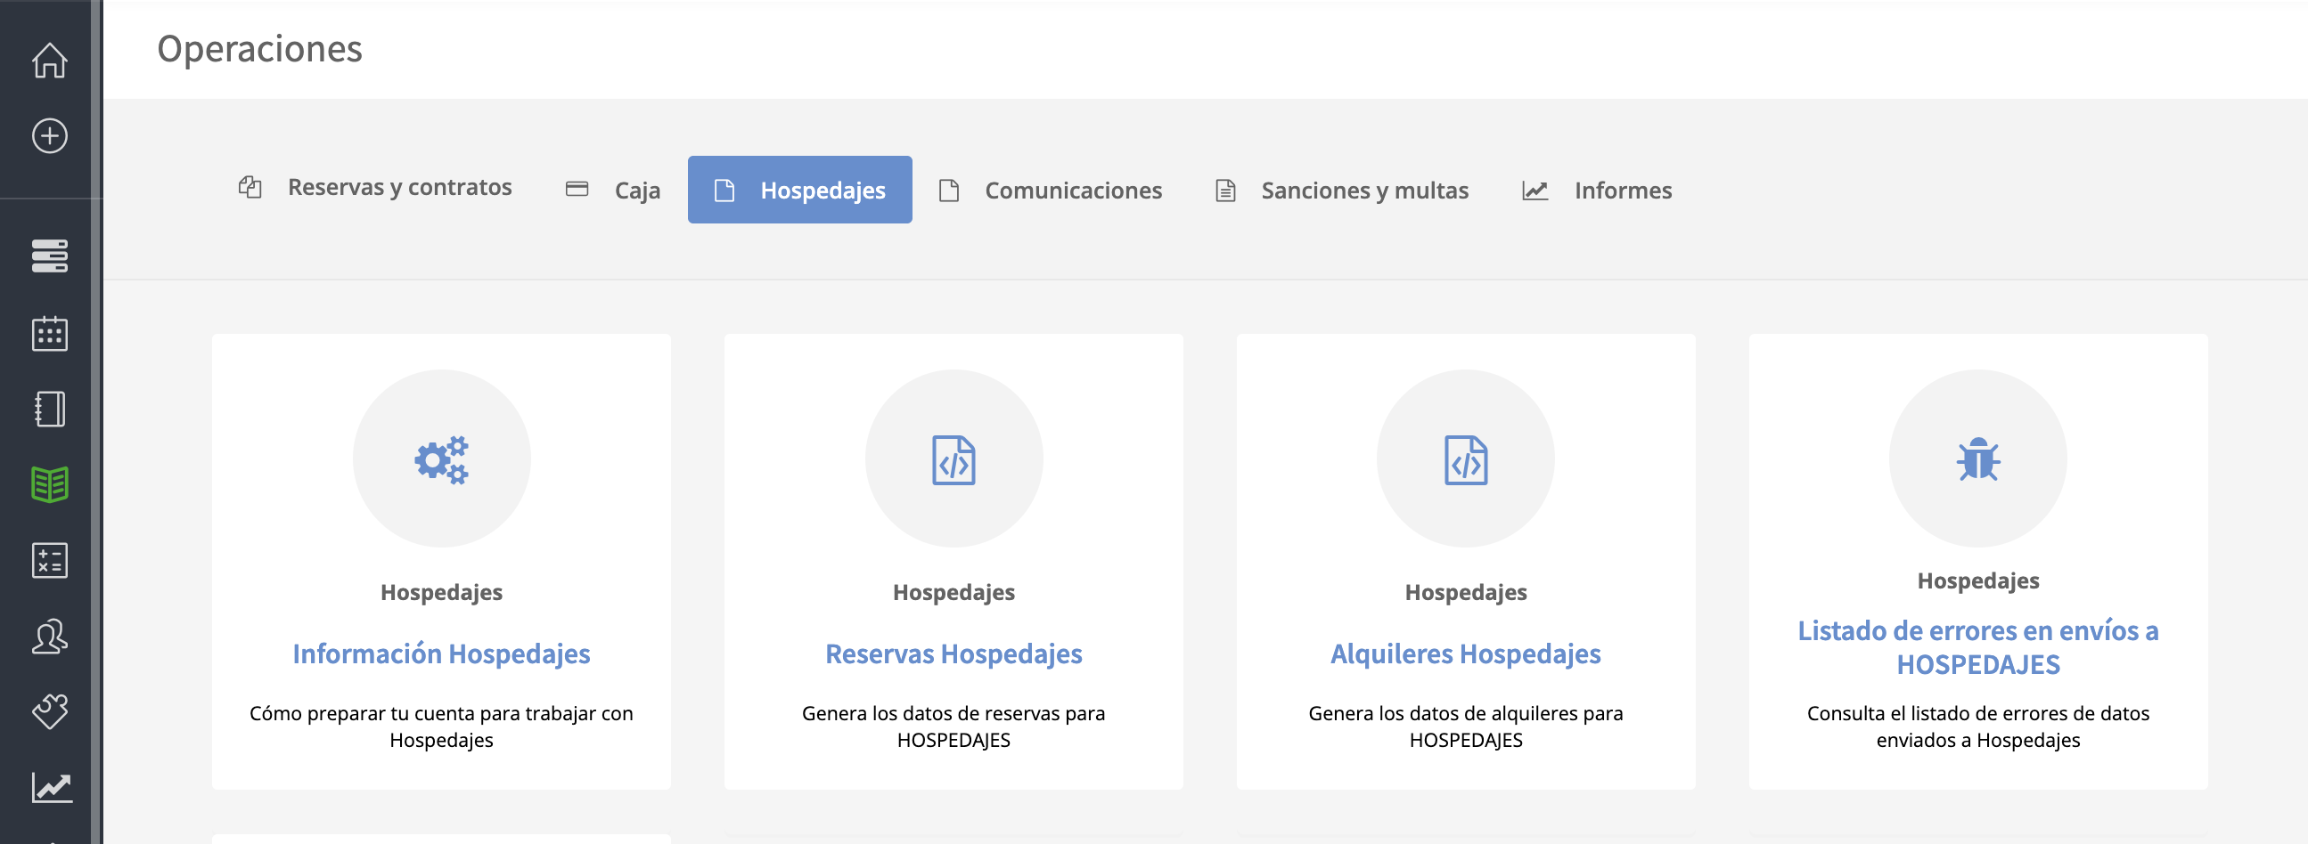Click the code file icon on Alquileres Hospedajes card

(1466, 460)
